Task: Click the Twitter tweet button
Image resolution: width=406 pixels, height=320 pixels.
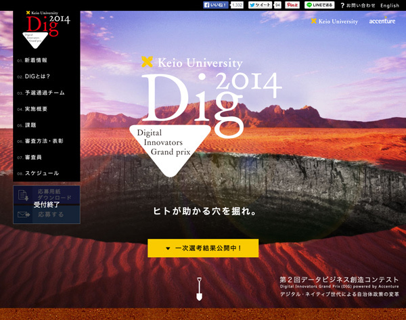Action: click(x=260, y=5)
